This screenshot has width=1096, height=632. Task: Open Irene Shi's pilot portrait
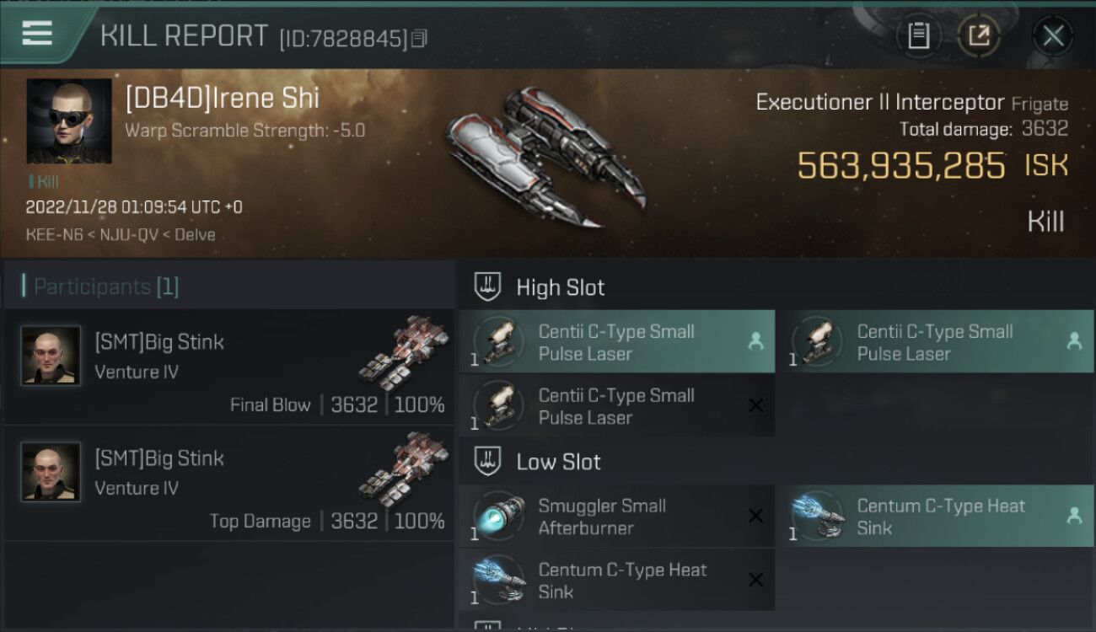click(69, 121)
